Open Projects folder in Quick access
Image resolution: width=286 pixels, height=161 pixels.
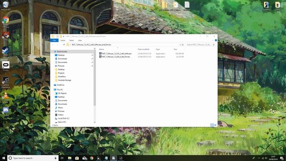(x=61, y=73)
